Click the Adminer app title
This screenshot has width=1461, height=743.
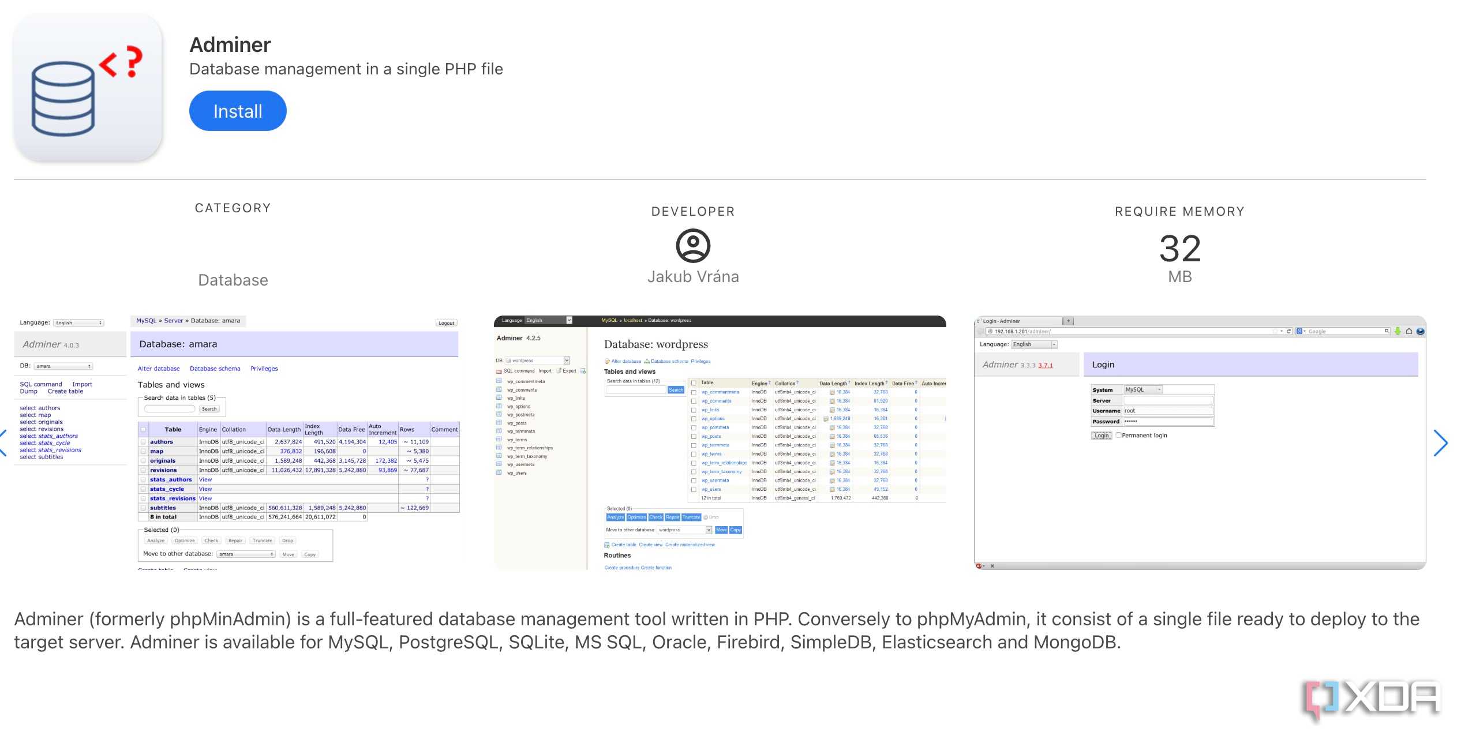click(230, 45)
